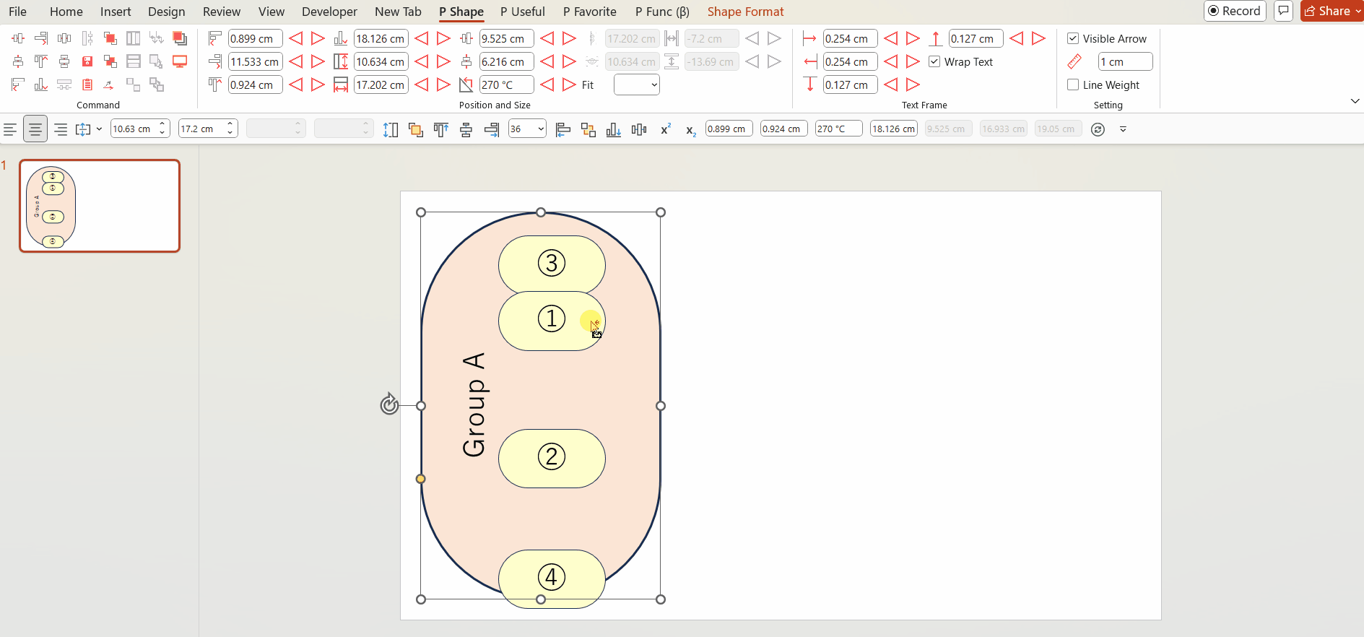This screenshot has height=637, width=1364.
Task: Disable the Wrap Text checkbox
Action: pyautogui.click(x=934, y=61)
